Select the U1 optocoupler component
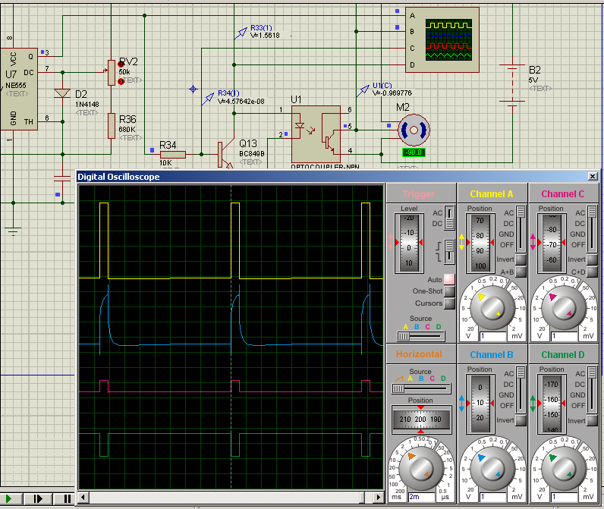Screen dimensions: 604x509 [316, 135]
